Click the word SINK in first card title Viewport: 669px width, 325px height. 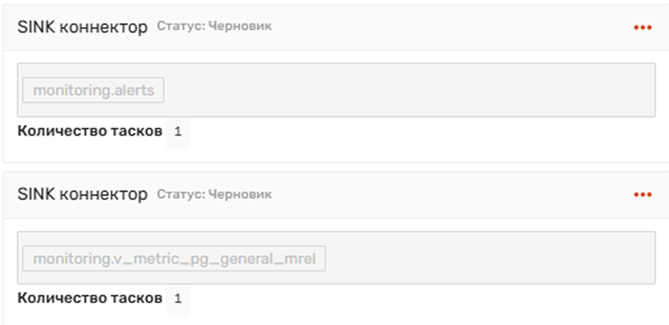37,27
